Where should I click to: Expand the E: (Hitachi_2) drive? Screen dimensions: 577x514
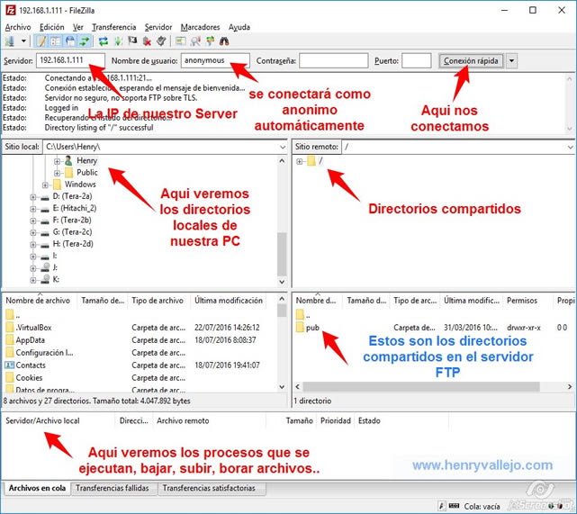33,209
